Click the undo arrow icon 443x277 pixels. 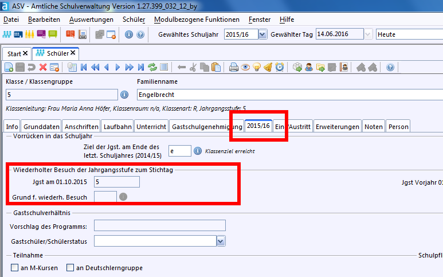tap(32, 67)
